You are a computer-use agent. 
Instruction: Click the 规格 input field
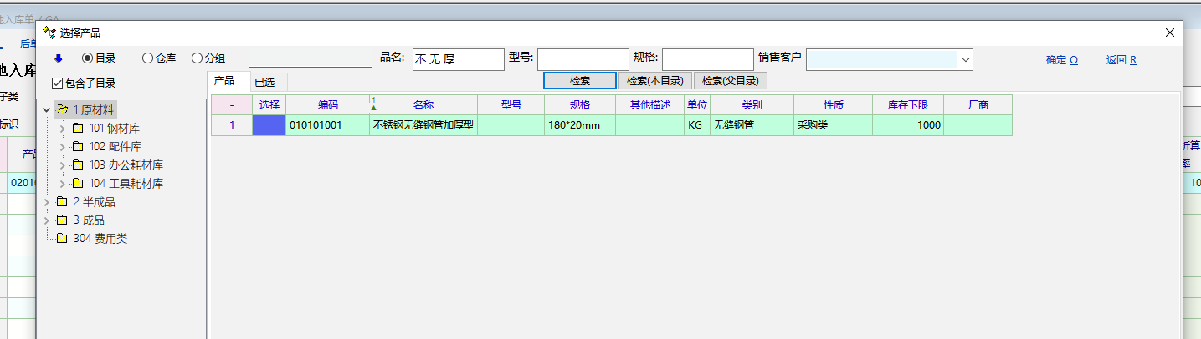707,59
